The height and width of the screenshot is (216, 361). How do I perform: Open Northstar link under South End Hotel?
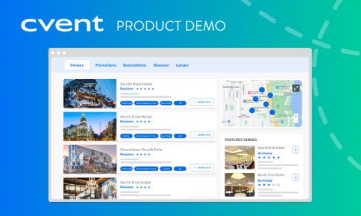point(265,154)
